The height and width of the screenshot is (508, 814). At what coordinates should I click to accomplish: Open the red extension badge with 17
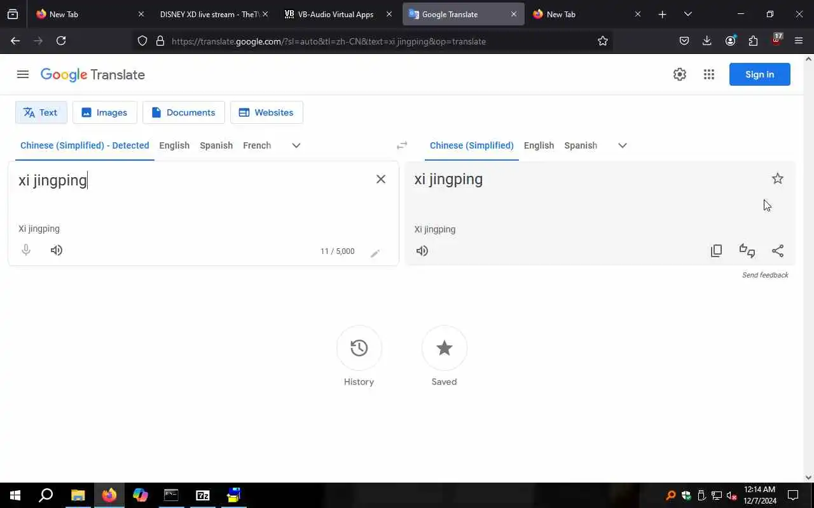click(x=776, y=39)
